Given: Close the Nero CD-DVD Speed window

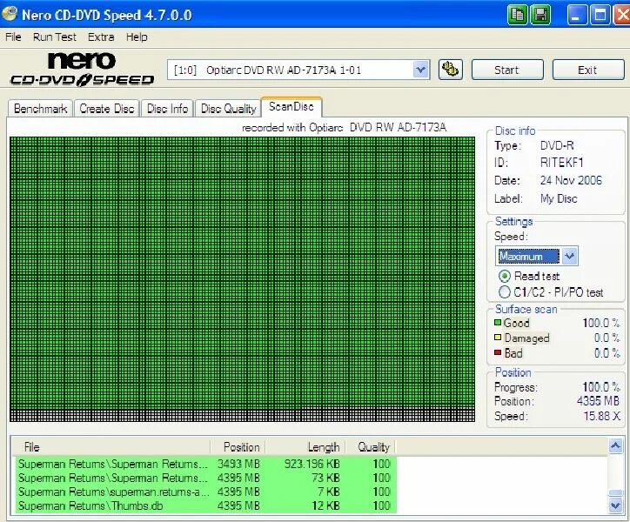Looking at the screenshot, I should 622,16.
